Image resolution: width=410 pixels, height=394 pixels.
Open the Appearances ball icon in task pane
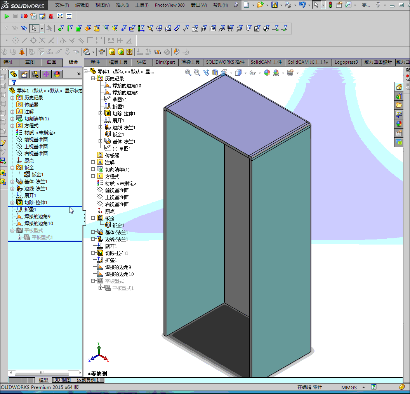pyautogui.click(x=399, y=124)
